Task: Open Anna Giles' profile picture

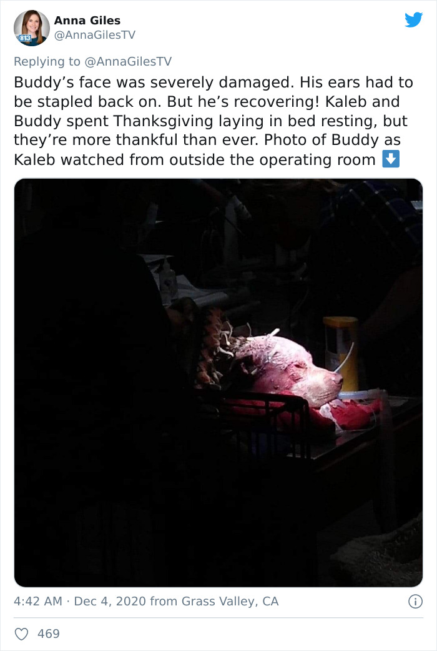Action: click(32, 28)
